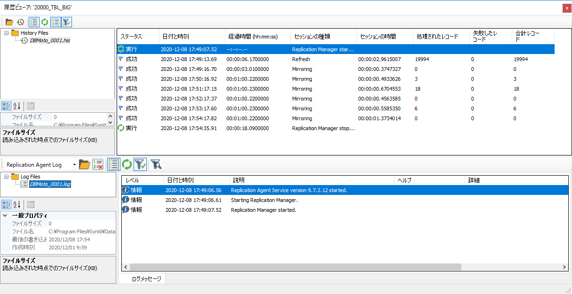Collapse the Log Files tree node

click(7, 177)
